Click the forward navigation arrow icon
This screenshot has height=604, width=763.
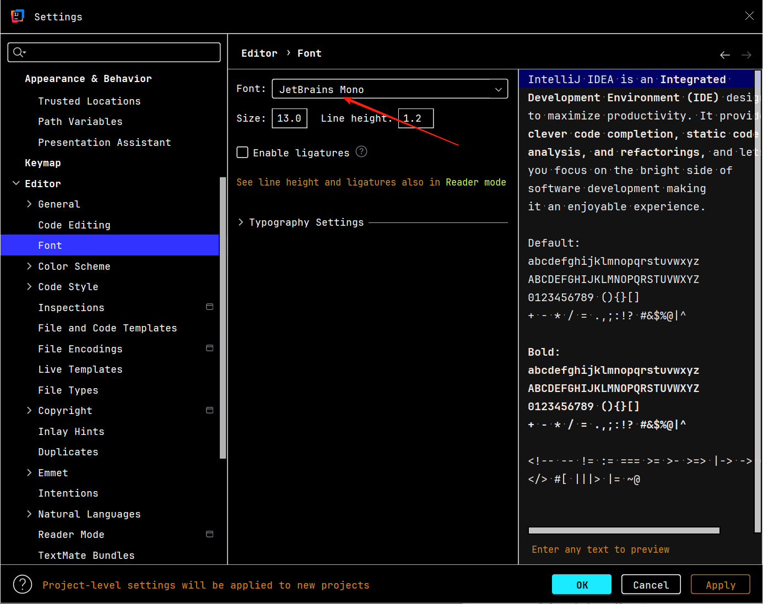point(746,55)
